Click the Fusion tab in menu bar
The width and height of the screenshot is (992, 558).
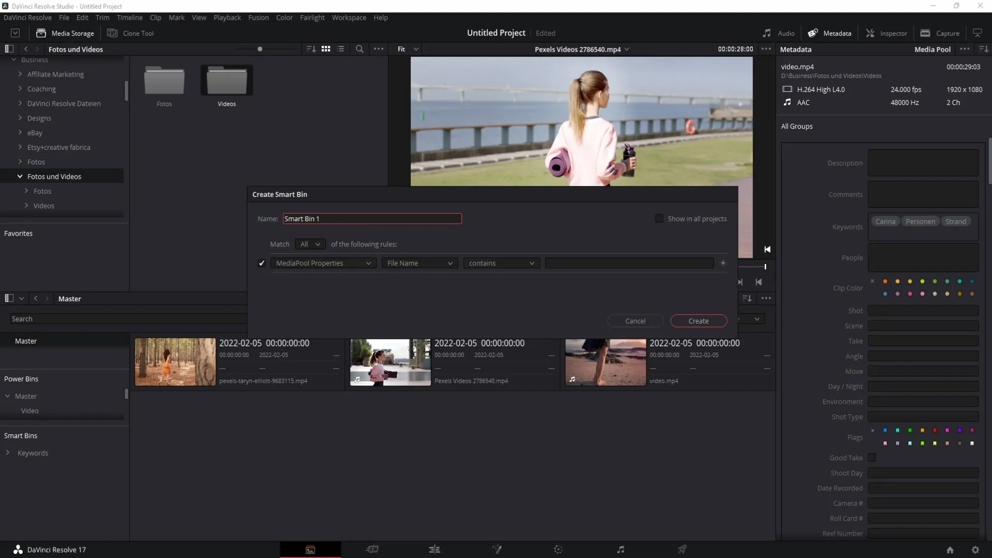click(258, 17)
